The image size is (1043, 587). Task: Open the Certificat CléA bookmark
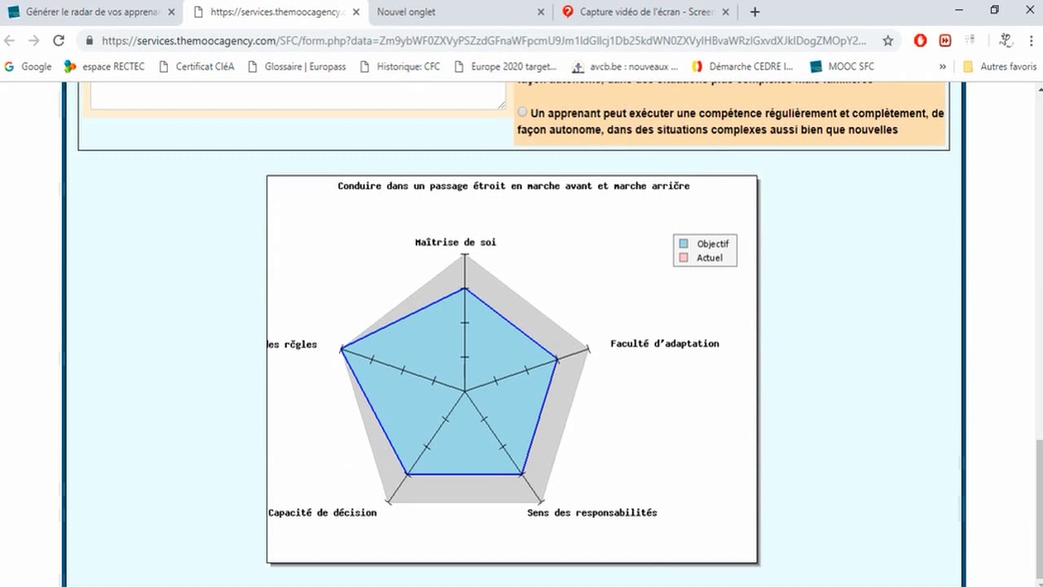point(196,66)
